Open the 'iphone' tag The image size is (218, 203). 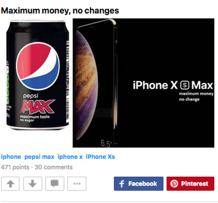[11, 157]
